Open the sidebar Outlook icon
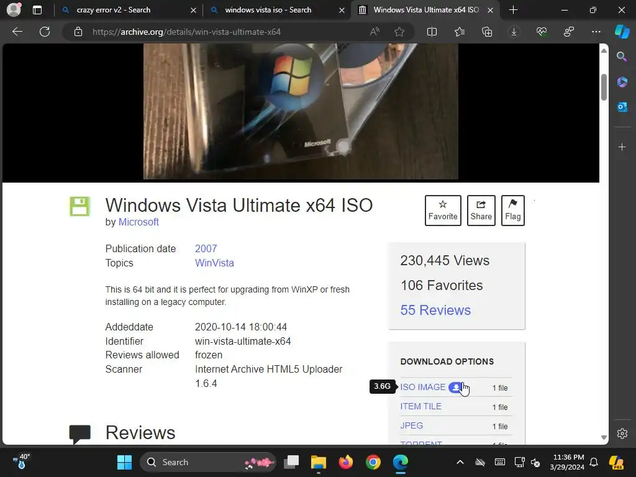This screenshot has height=477, width=636. point(622,107)
